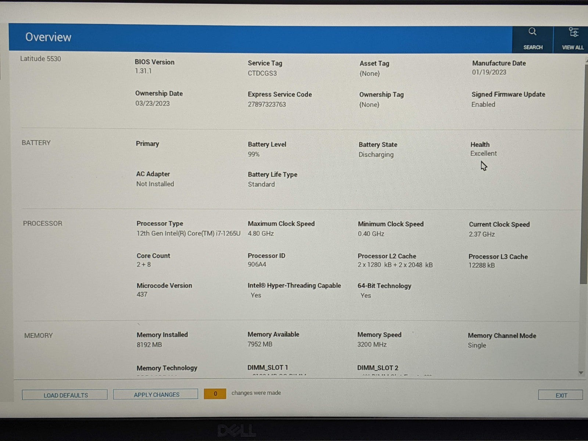The height and width of the screenshot is (441, 588).
Task: Select the MEMORY section label
Action: (39, 336)
